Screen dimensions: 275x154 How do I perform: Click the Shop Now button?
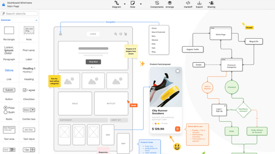(93, 62)
